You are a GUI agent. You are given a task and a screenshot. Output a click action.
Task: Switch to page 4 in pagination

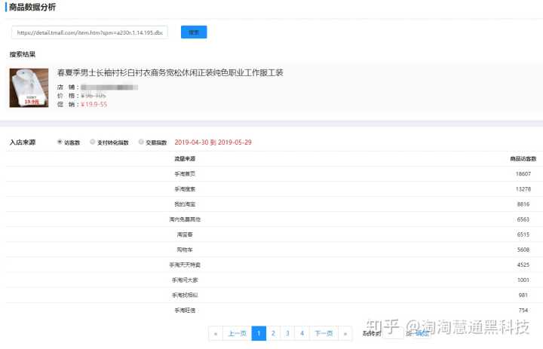tap(302, 333)
